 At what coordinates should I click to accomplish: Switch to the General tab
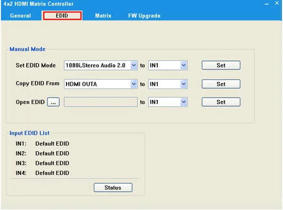point(21,16)
